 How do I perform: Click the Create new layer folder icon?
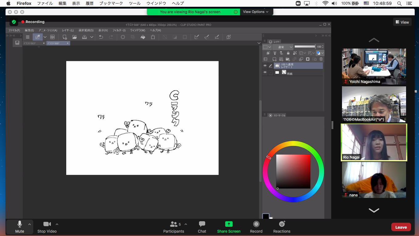(288, 59)
